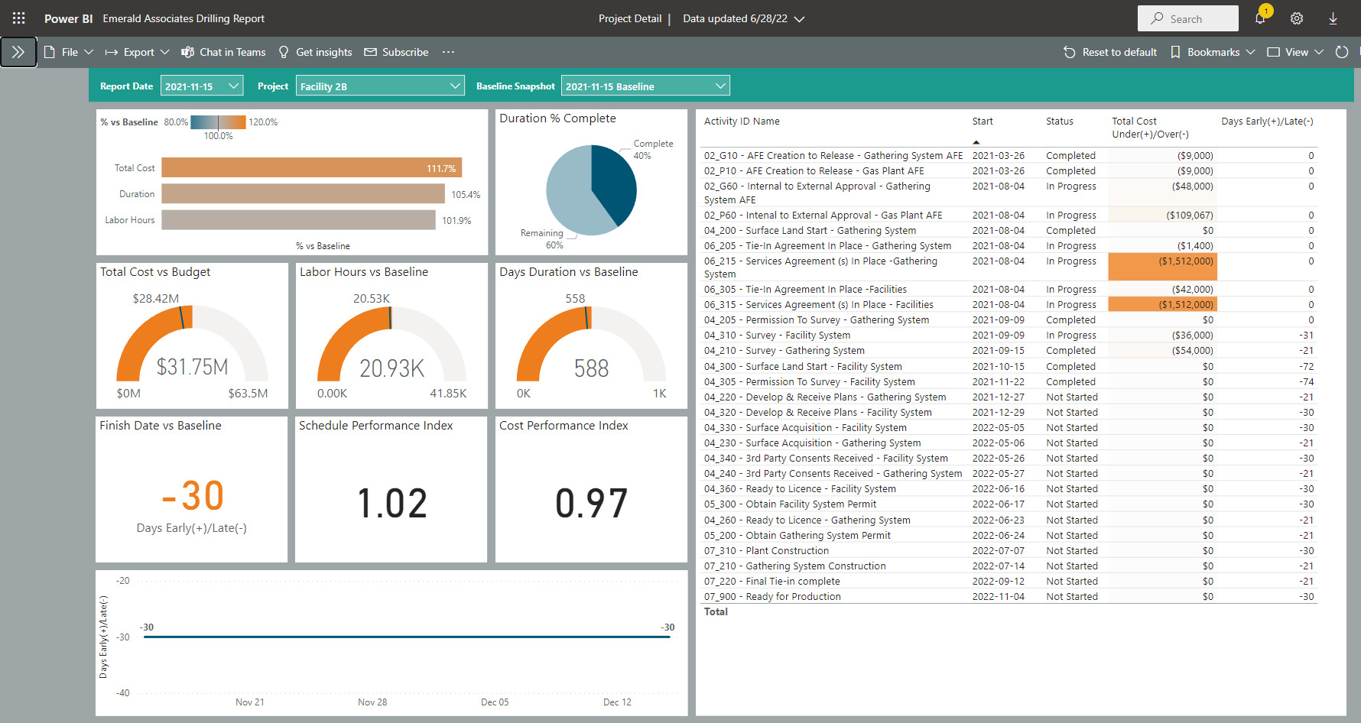Open the notifications bell
The height and width of the screenshot is (723, 1361).
click(x=1260, y=18)
